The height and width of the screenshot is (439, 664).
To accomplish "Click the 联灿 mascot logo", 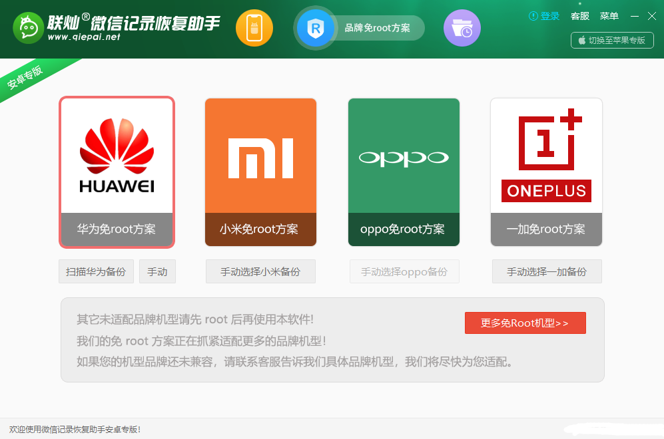I will click(x=29, y=27).
